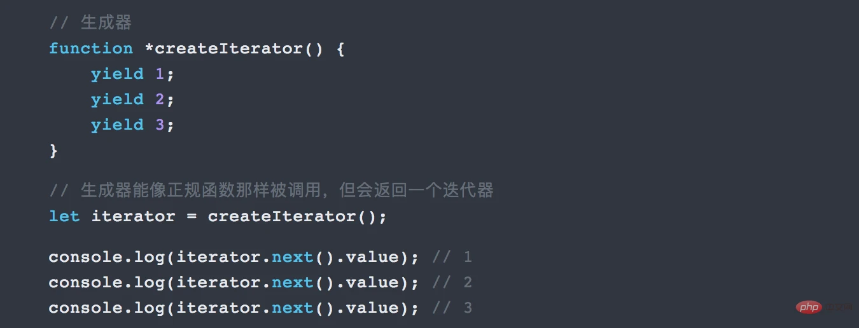Click the '// 3' trailing comment

point(452,308)
